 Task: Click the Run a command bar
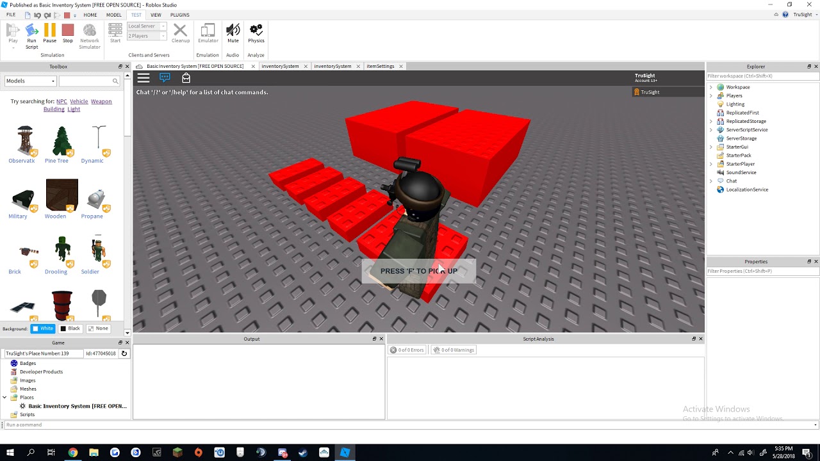coord(410,425)
